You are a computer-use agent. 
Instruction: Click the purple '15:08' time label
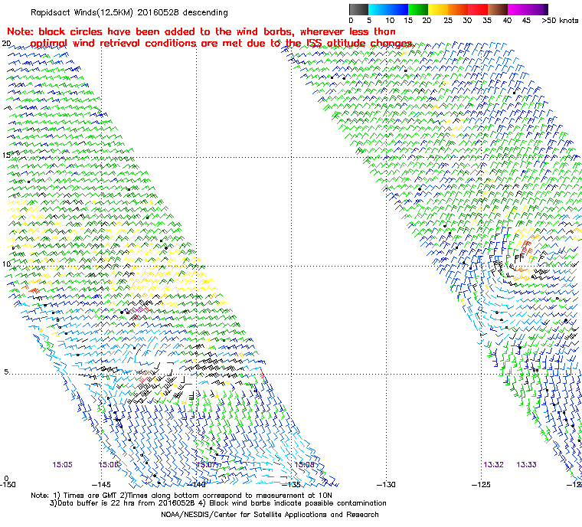[x=304, y=465]
